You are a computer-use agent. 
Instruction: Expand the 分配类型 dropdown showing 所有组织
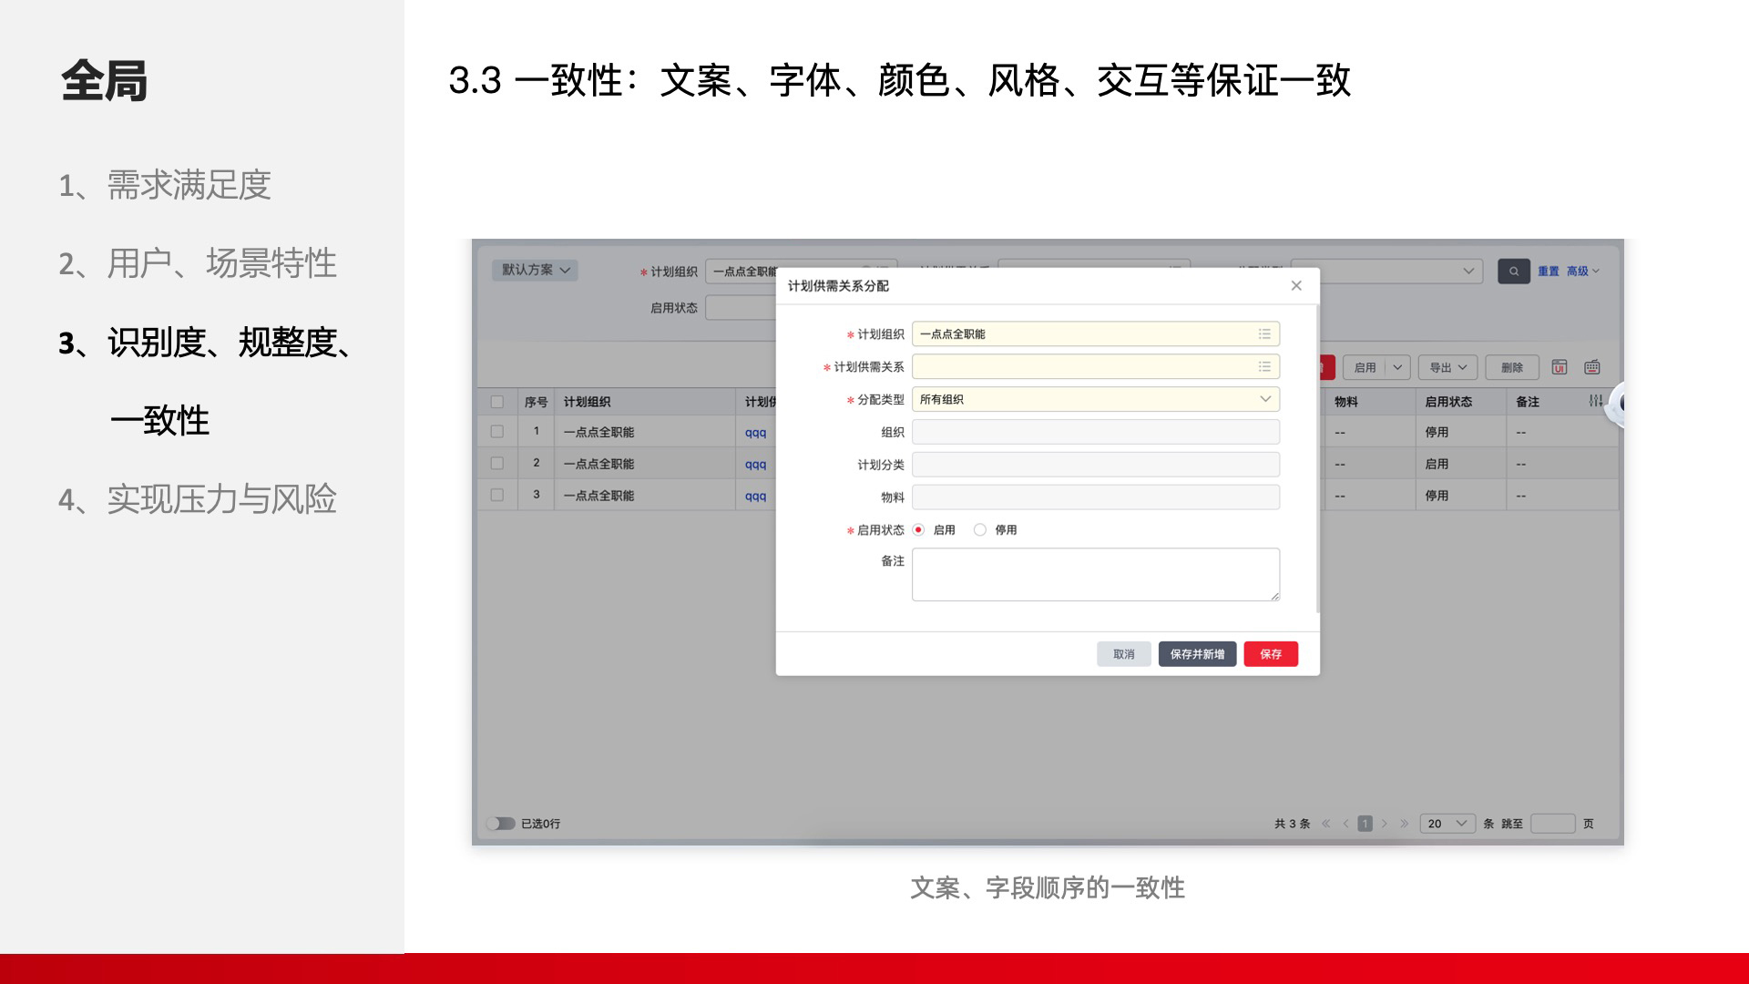tap(1265, 399)
